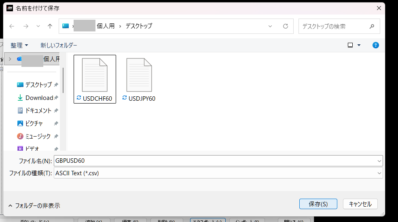Select the USDJPY60 file icon
The width and height of the screenshot is (398, 222).
[x=139, y=75]
